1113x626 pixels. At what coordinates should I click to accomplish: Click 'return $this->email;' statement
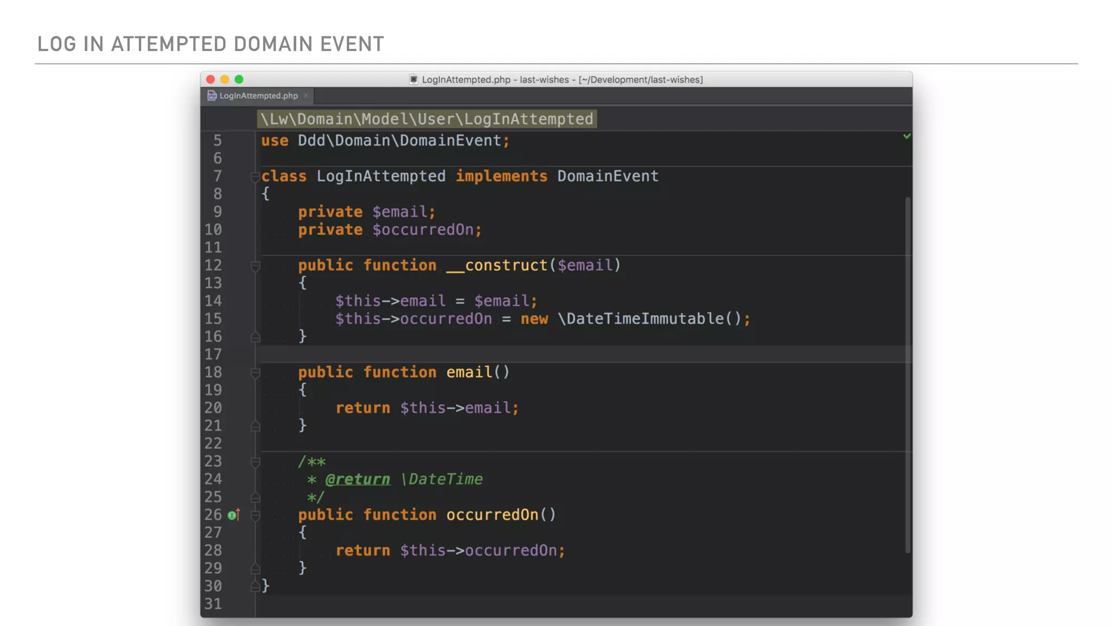tap(427, 408)
